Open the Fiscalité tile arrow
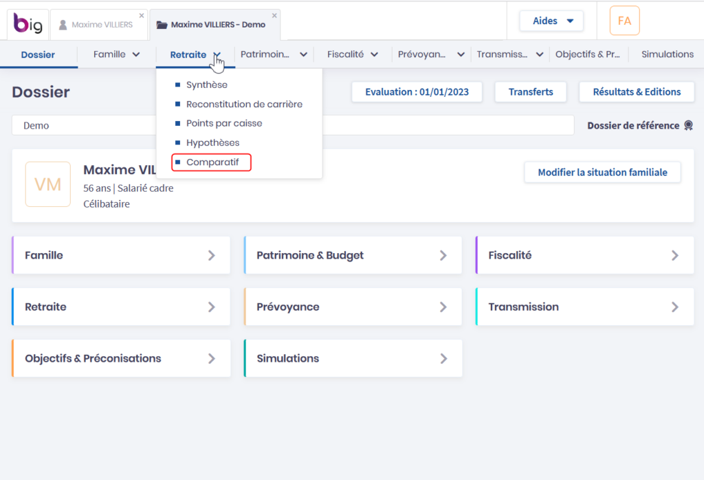The width and height of the screenshot is (704, 480). tap(675, 255)
